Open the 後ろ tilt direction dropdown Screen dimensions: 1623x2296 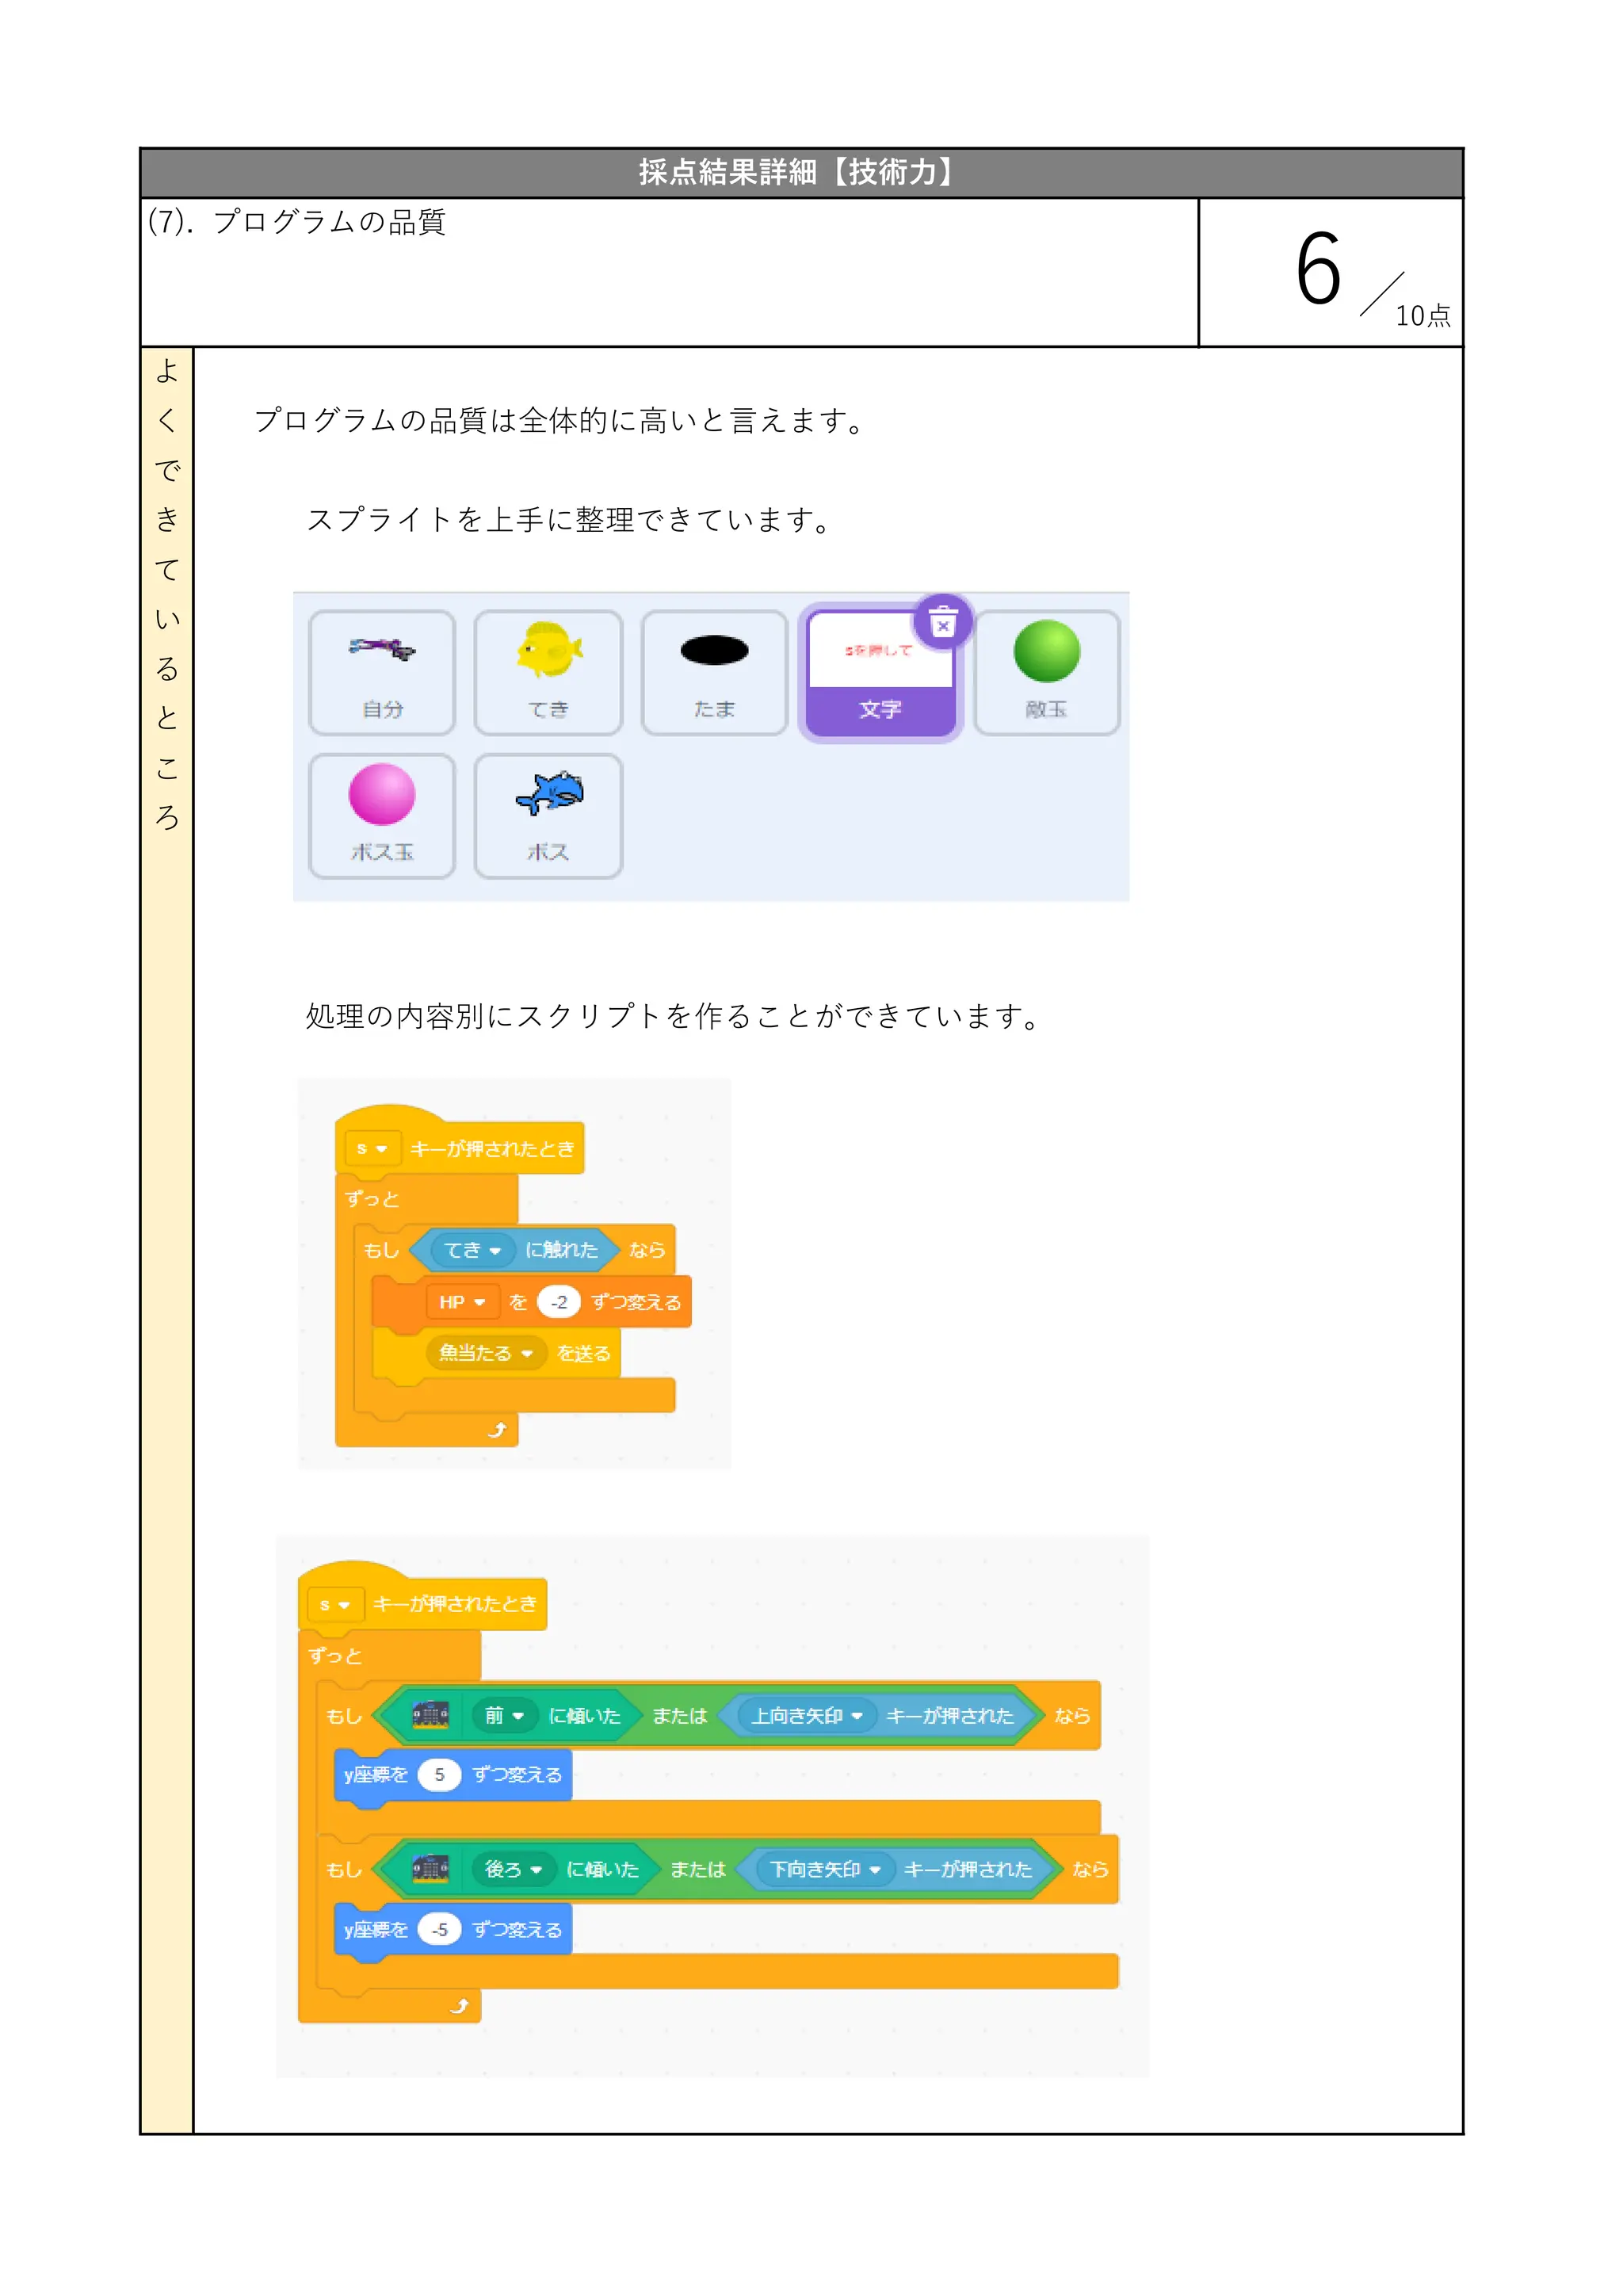click(514, 1868)
